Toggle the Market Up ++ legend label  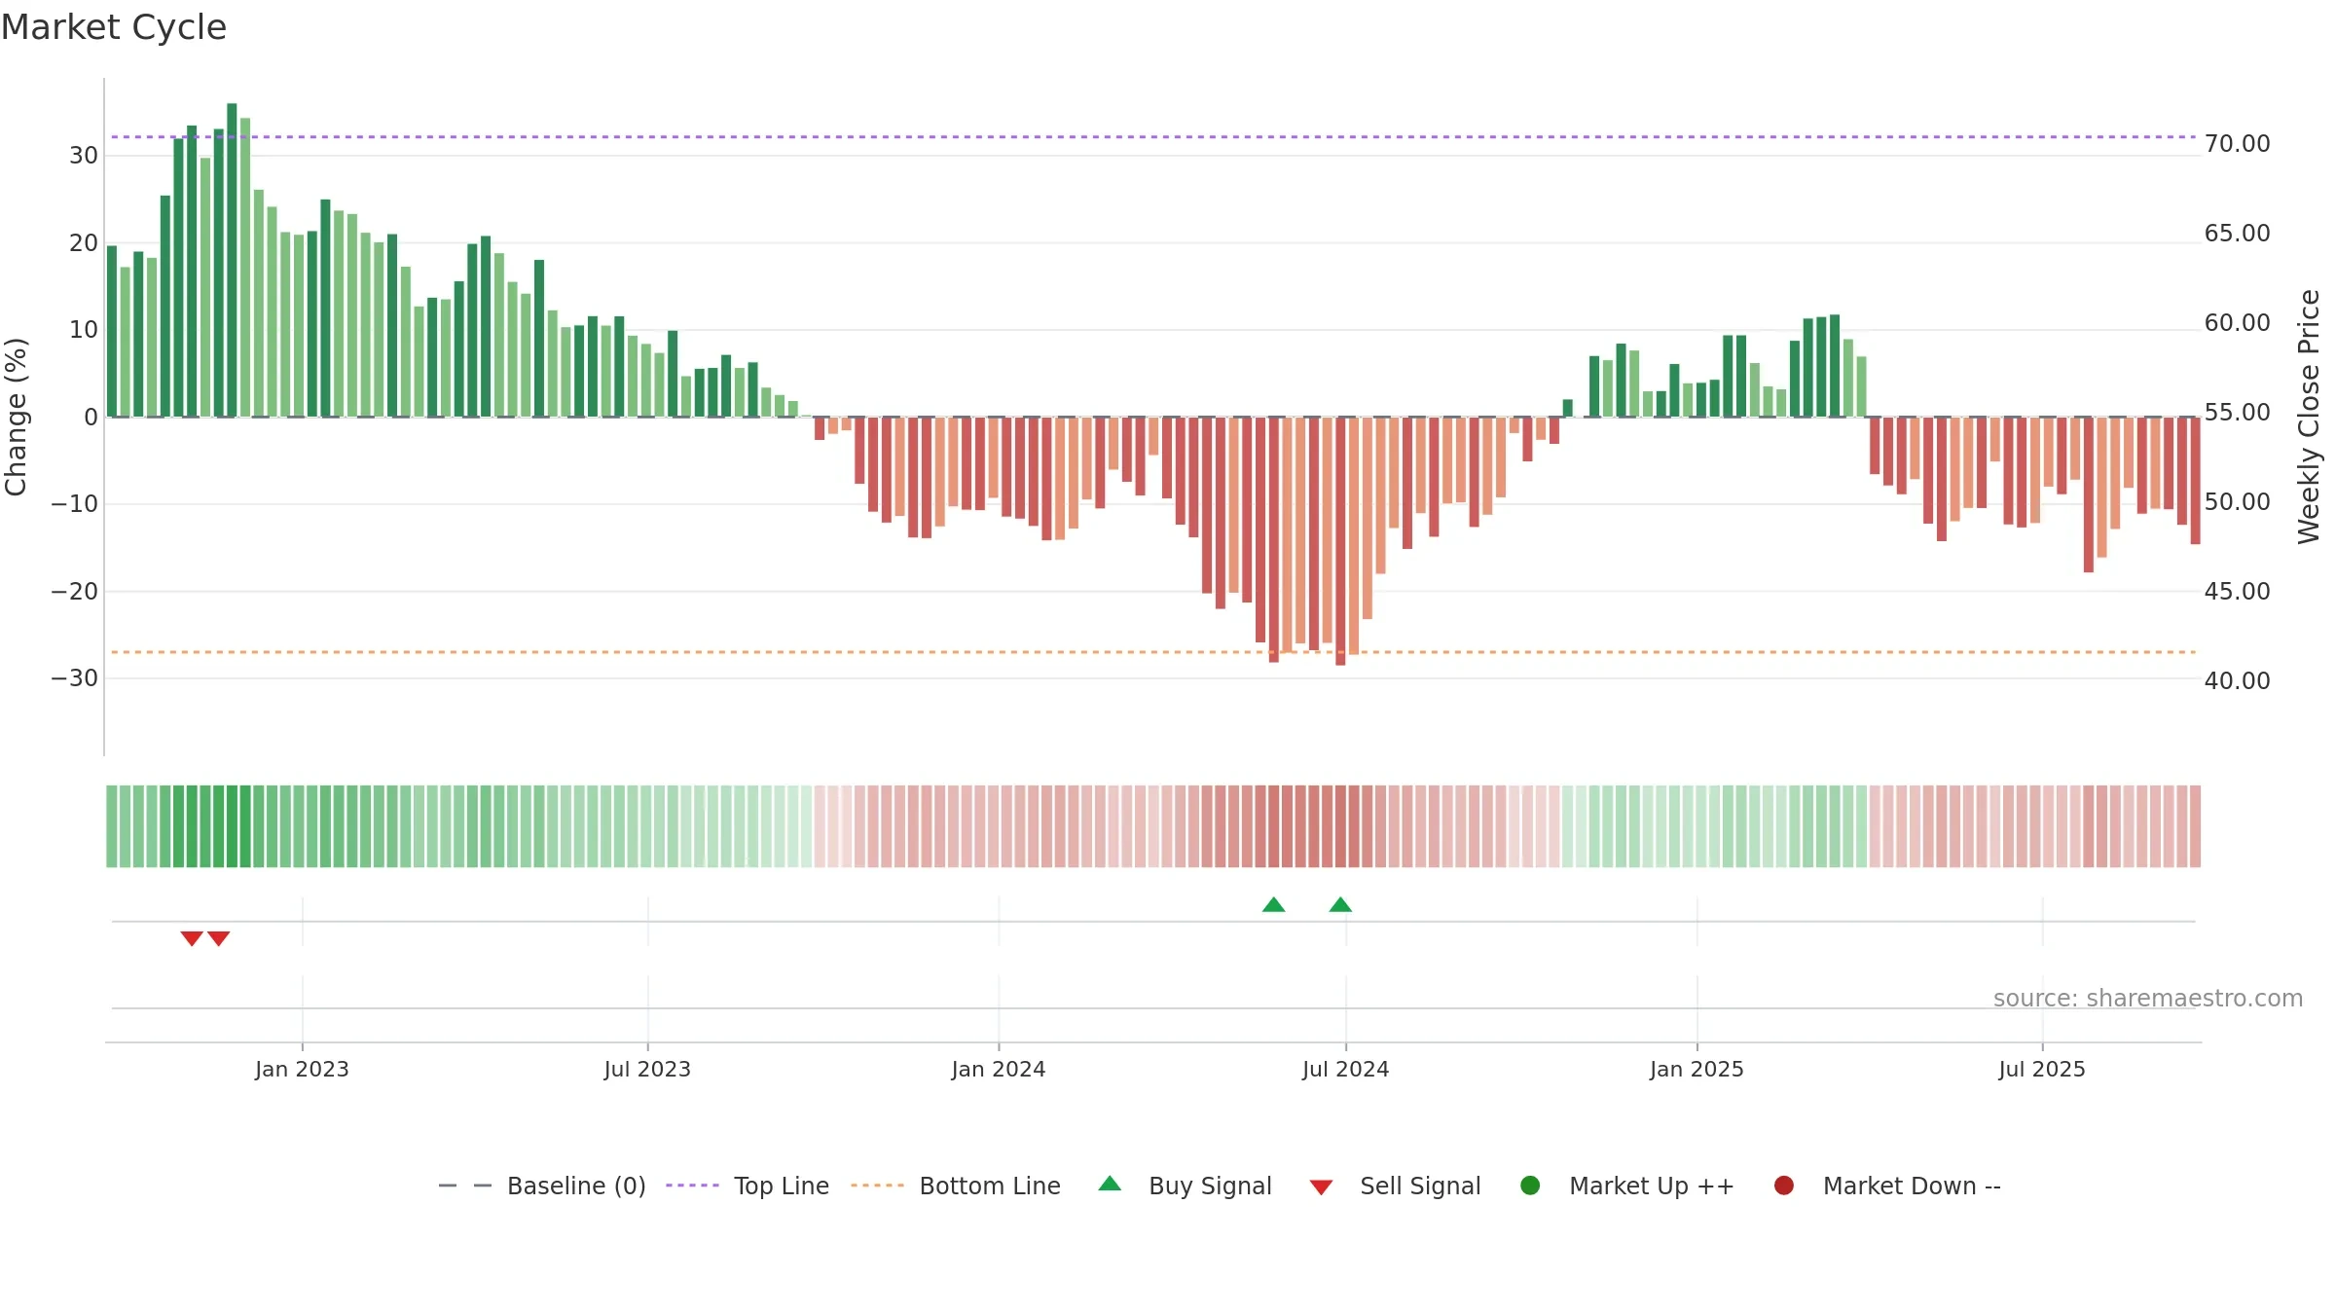pyautogui.click(x=1652, y=1186)
